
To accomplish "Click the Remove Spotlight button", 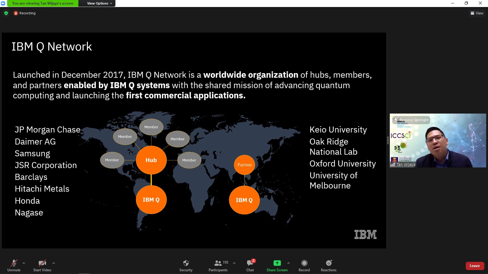I will 411,120.
